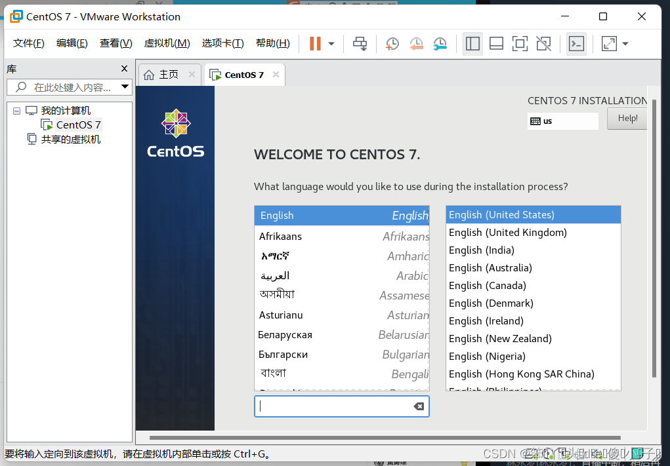Close the 主页 tab
This screenshot has height=466, width=670.
point(192,75)
